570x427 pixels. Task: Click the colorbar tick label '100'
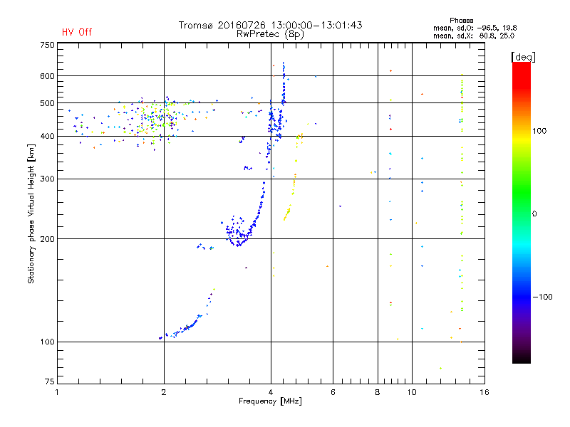pyautogui.click(x=539, y=131)
